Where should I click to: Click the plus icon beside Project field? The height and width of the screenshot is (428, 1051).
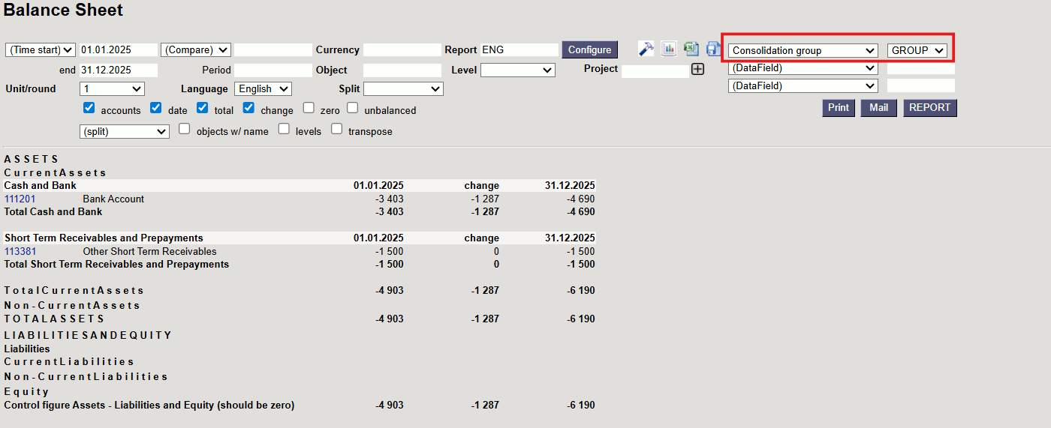[x=697, y=70]
